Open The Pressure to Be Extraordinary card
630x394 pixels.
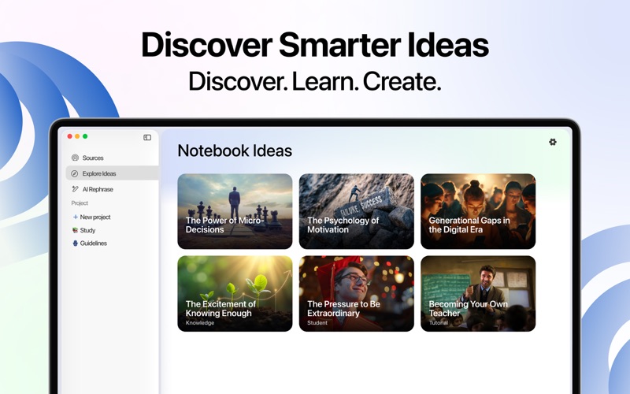pyautogui.click(x=357, y=293)
